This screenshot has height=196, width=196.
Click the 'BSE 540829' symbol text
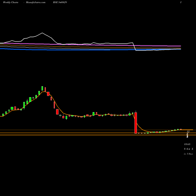pos(60,2)
